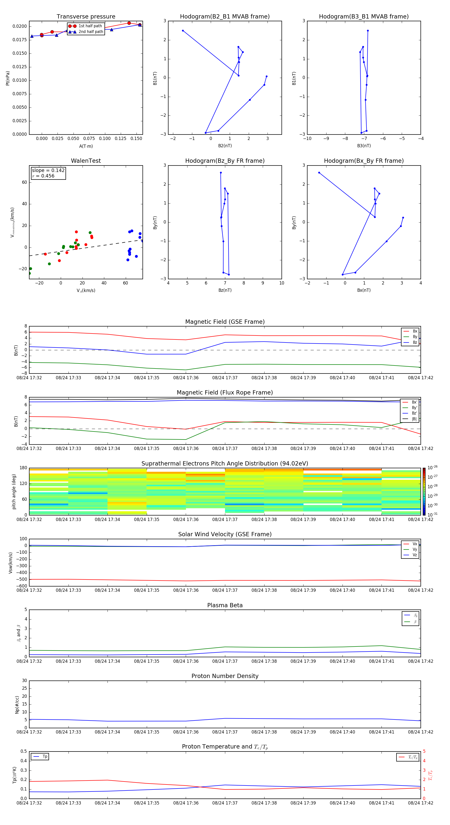Click the 'Transverse pressure' plot title

(86, 17)
